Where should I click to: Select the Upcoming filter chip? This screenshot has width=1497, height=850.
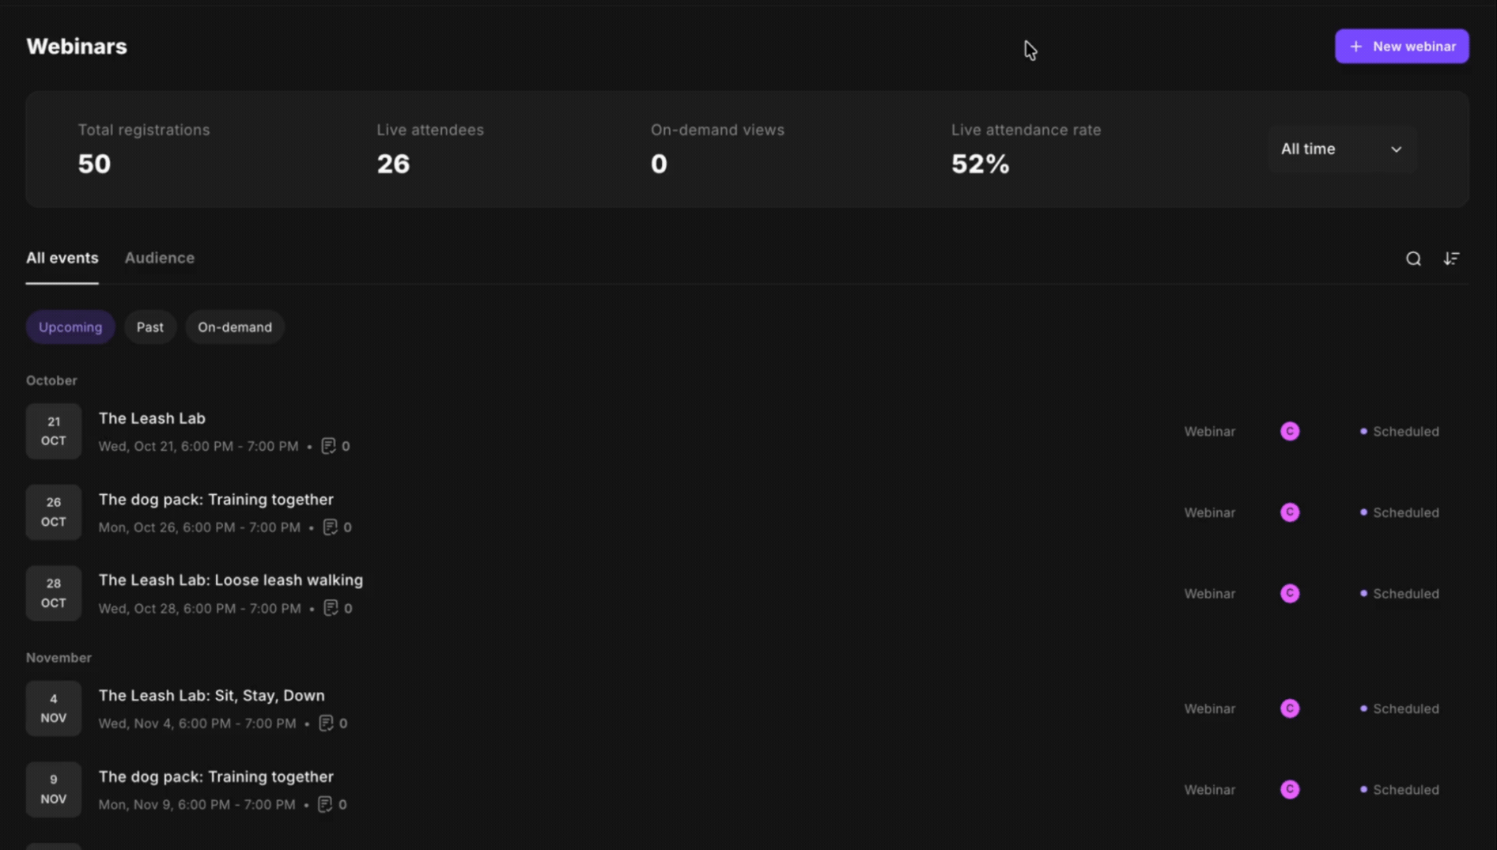70,327
